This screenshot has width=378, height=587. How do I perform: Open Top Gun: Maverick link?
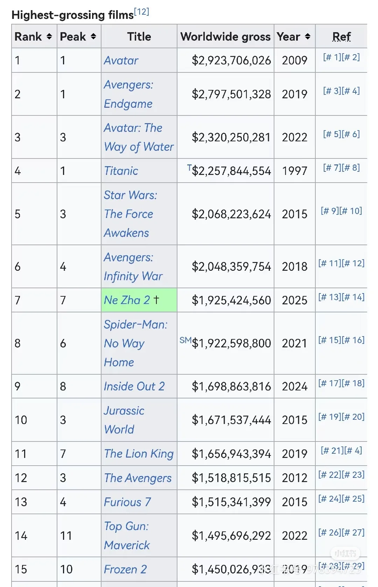127,536
